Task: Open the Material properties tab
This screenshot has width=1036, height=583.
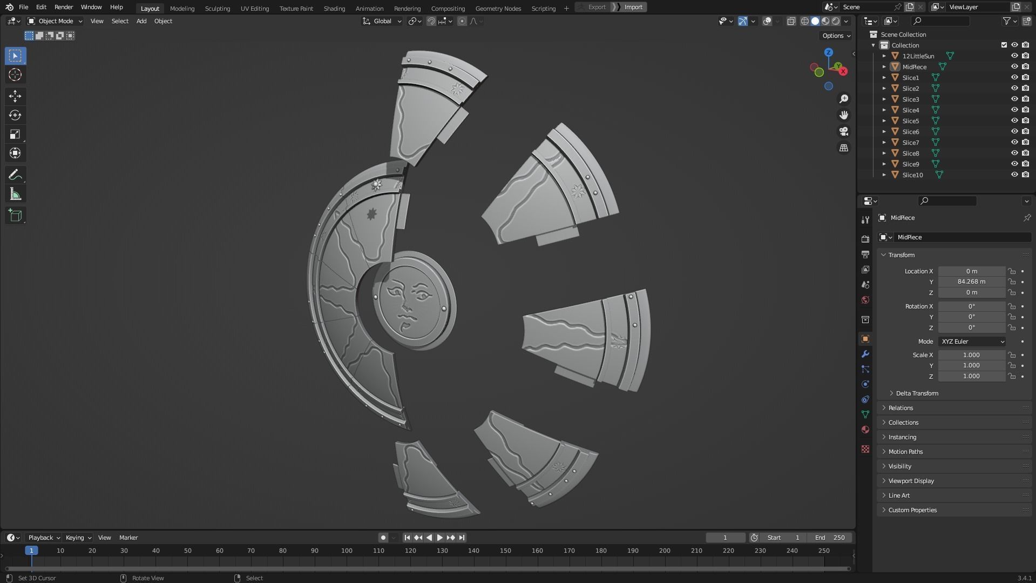Action: click(865, 430)
